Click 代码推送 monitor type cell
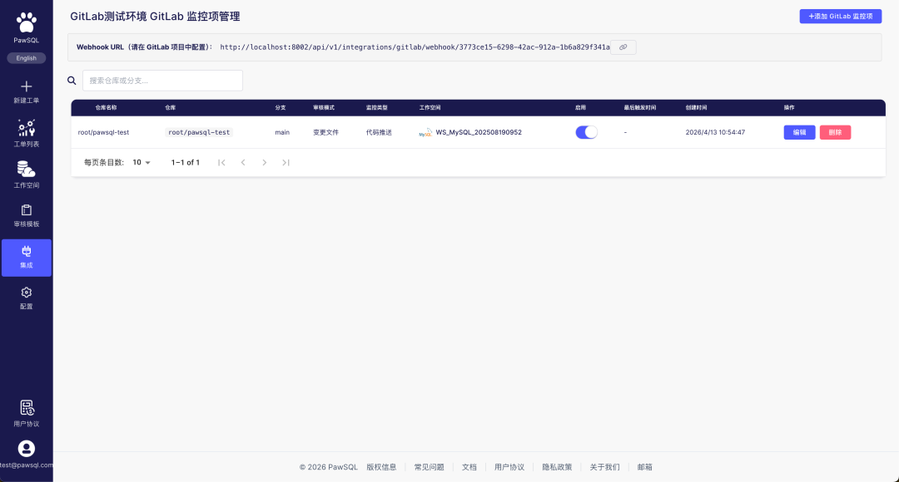Viewport: 899px width, 482px height. 379,132
